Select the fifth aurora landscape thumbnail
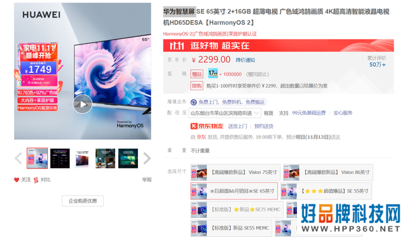Screen dimensions: 407x237 (128, 158)
